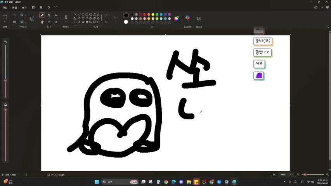This screenshot has width=331, height=186.
Task: Click fit to window icon in status bar
Action: click(x=274, y=175)
